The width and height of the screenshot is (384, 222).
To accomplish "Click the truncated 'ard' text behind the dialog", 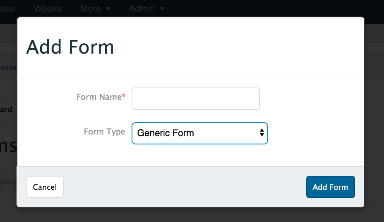I will pos(6,110).
